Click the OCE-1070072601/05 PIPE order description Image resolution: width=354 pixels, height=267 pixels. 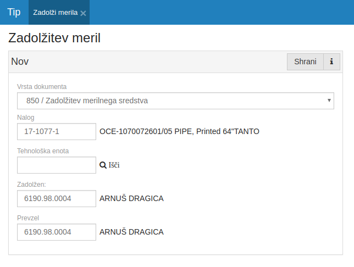tap(179, 131)
